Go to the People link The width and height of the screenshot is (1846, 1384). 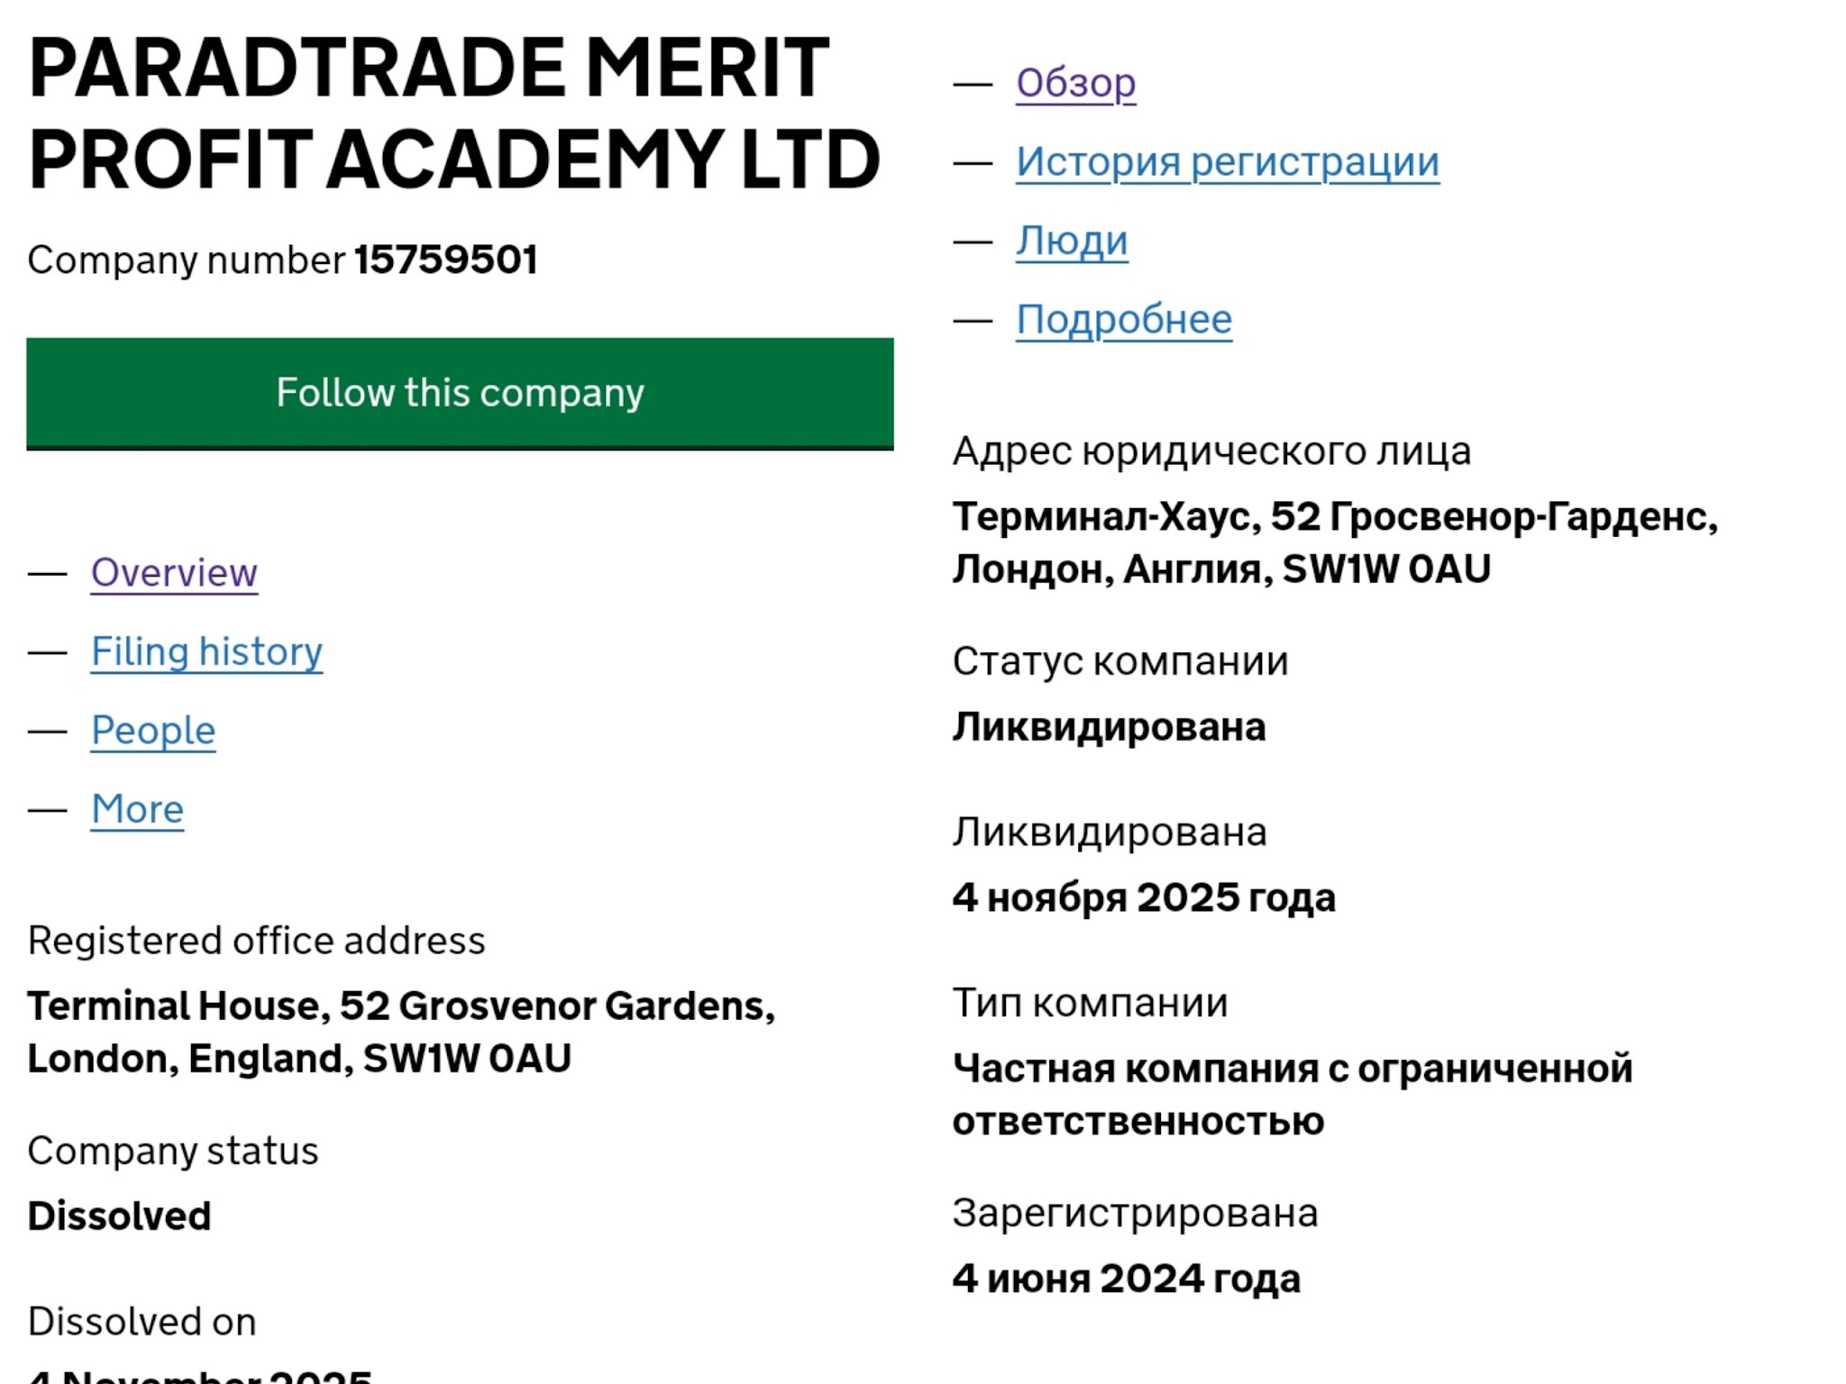153,731
